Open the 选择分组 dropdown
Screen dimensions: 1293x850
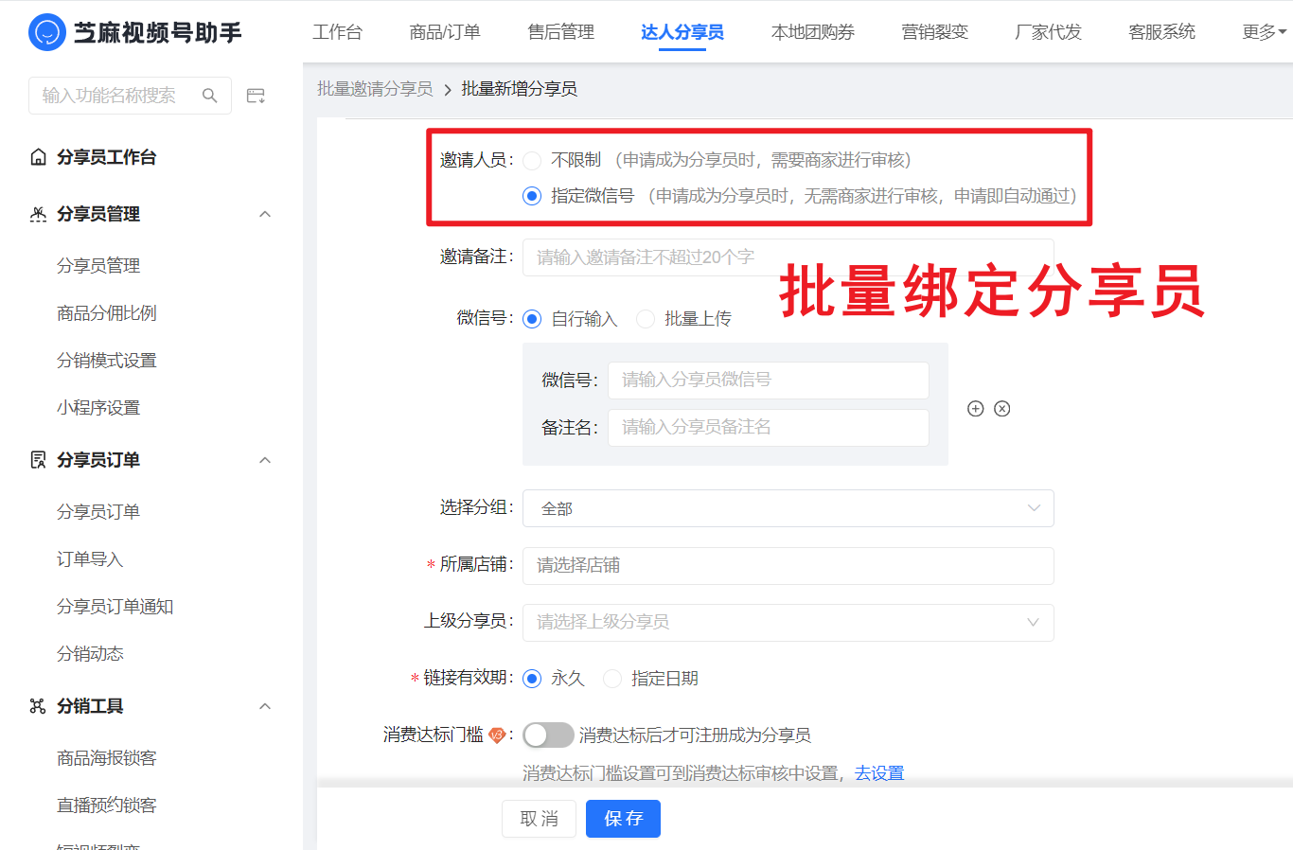[x=788, y=508]
